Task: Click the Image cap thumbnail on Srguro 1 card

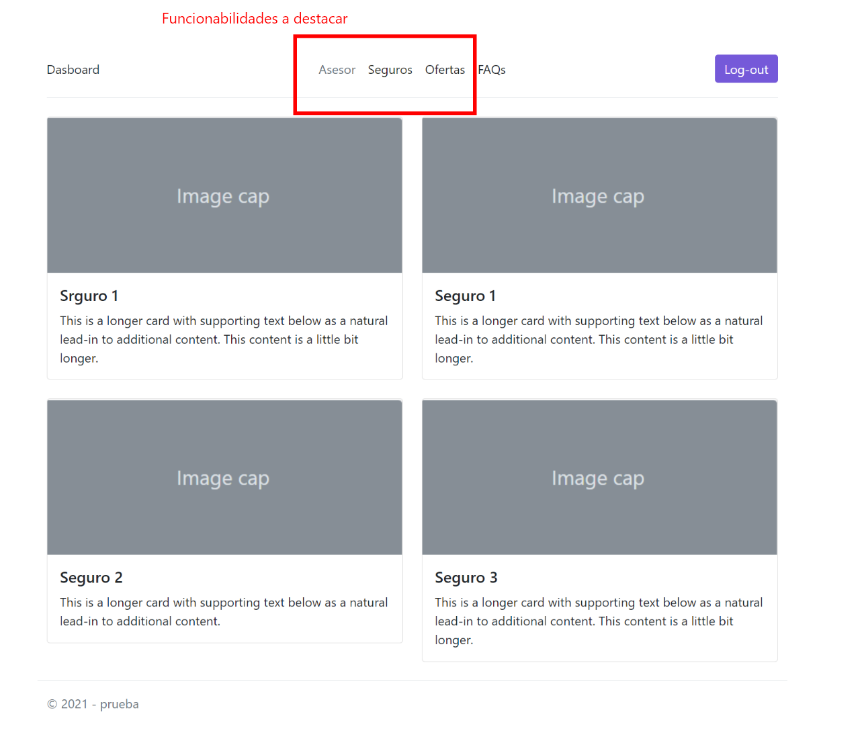Action: coord(223,195)
